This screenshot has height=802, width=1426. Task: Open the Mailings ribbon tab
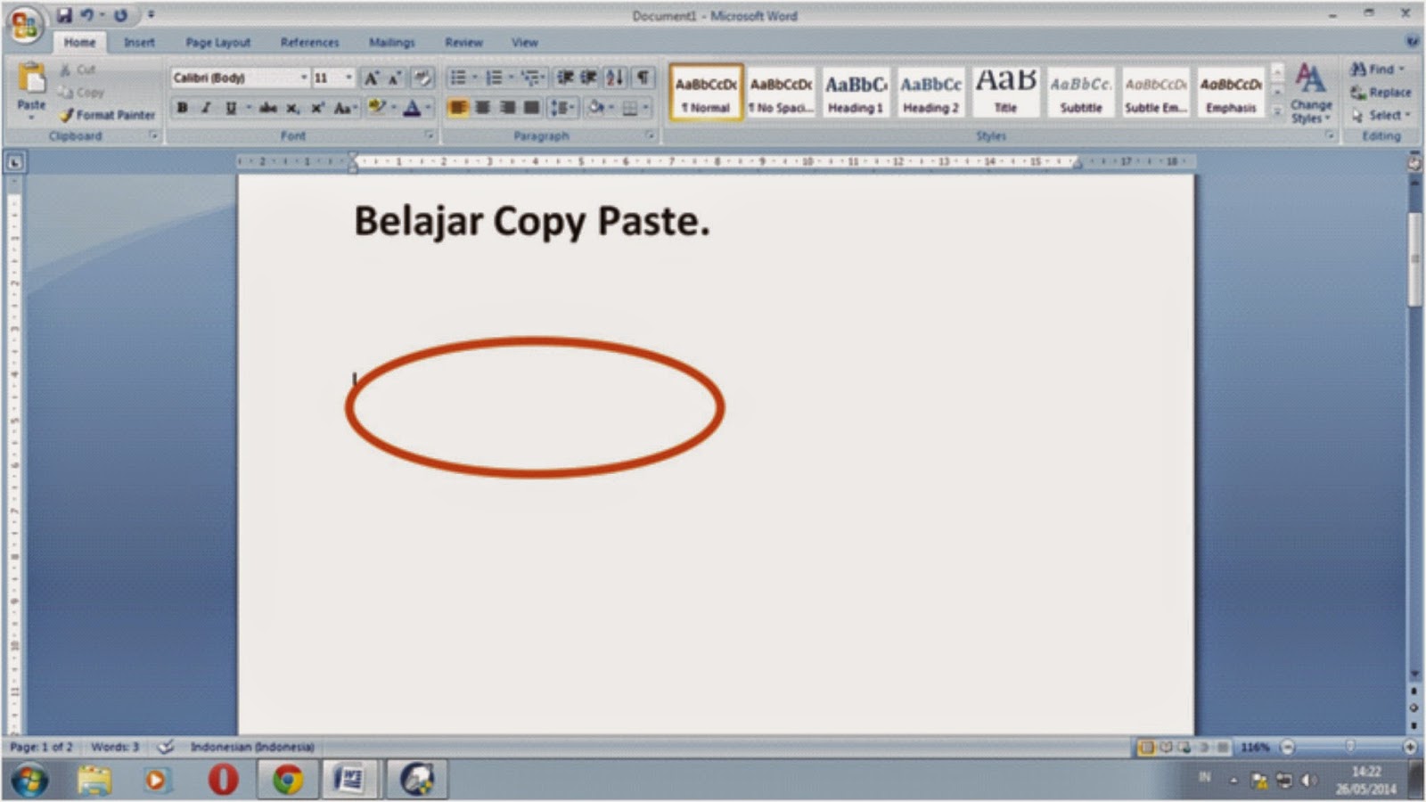(x=392, y=42)
